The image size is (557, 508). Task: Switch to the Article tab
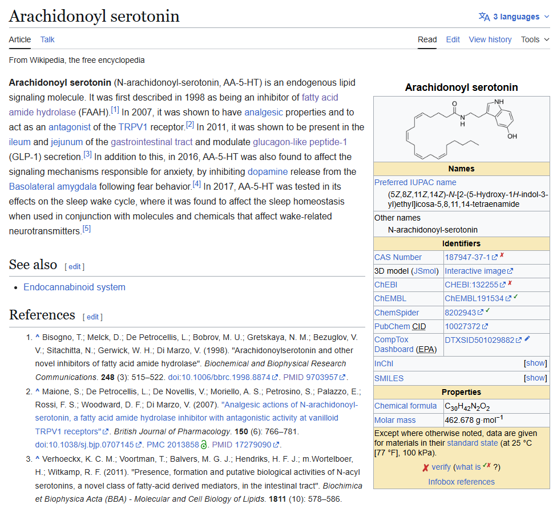[20, 39]
